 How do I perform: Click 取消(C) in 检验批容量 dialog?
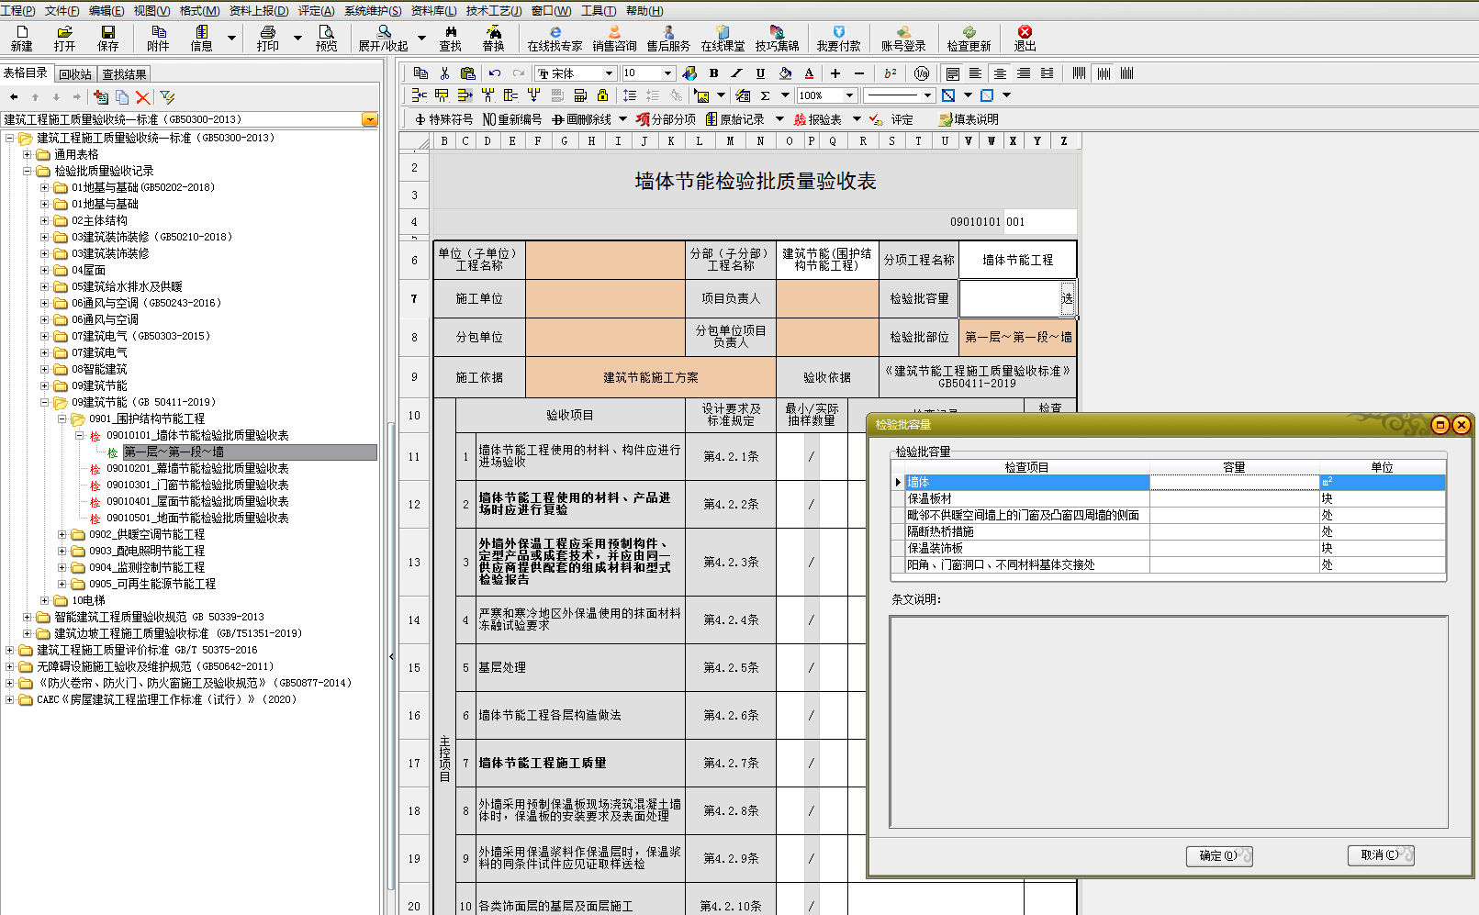coord(1381,855)
